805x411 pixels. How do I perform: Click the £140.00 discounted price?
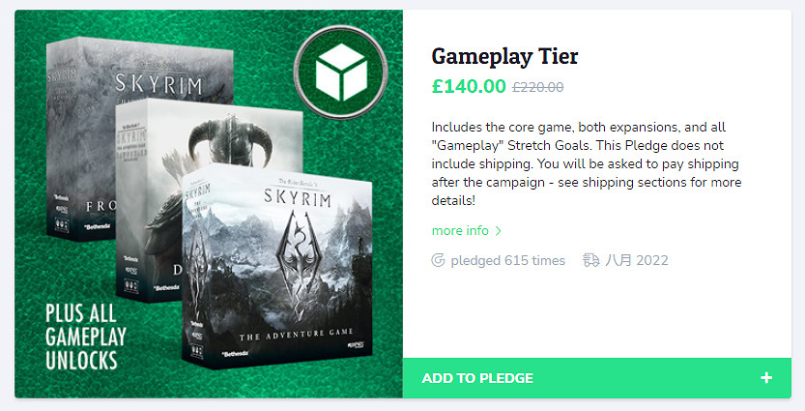469,86
